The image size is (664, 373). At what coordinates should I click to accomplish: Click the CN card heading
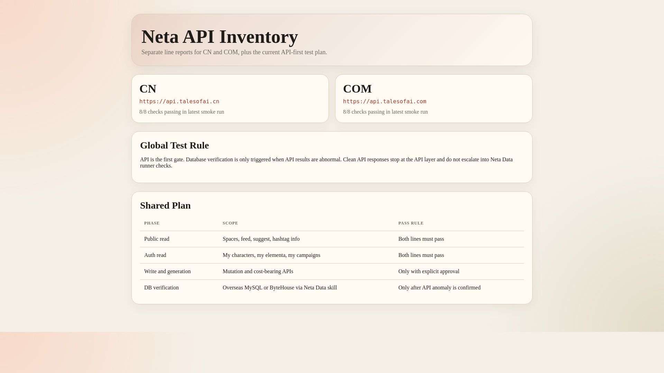coord(148,89)
